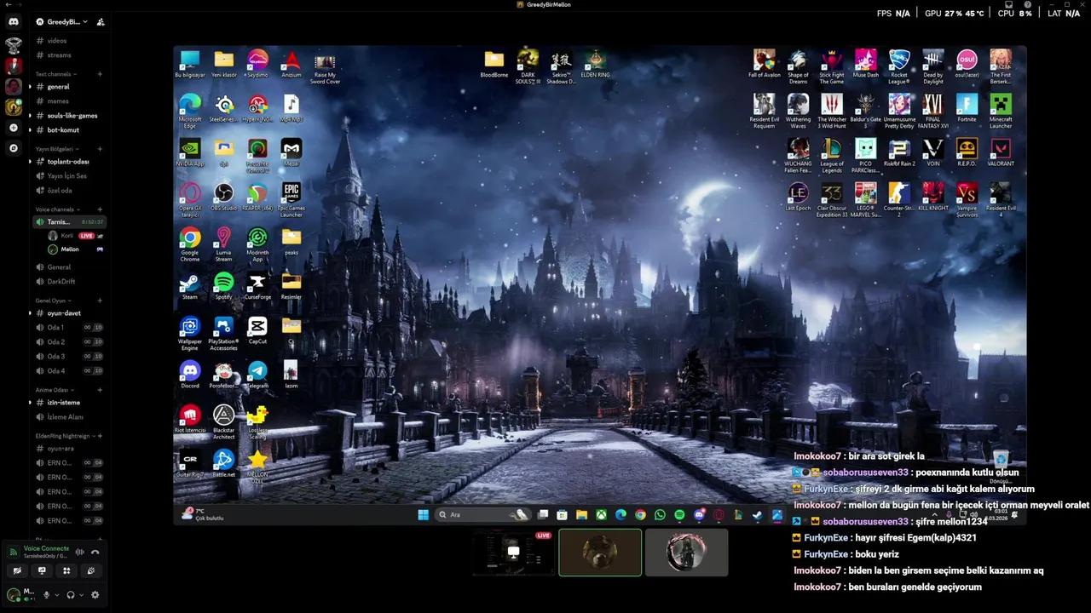Viewport: 1091px width, 613px height.
Task: Open Soundboard icon in voice panel
Action: tap(91, 570)
